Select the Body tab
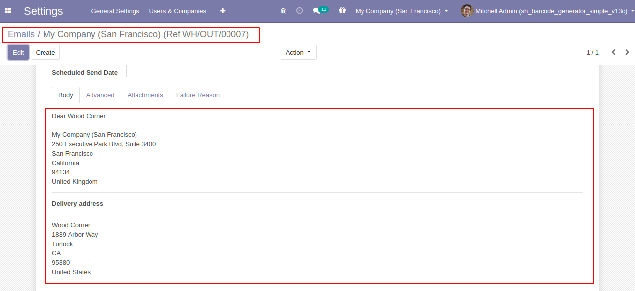 pyautogui.click(x=66, y=95)
